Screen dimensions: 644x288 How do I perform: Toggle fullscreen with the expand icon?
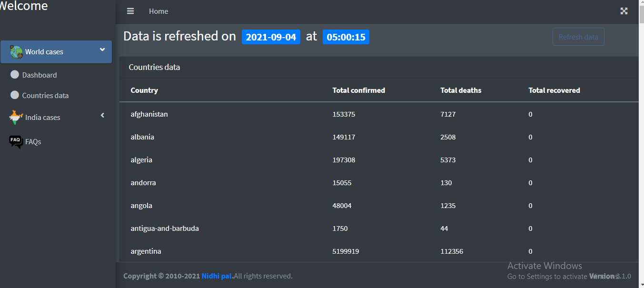click(624, 11)
